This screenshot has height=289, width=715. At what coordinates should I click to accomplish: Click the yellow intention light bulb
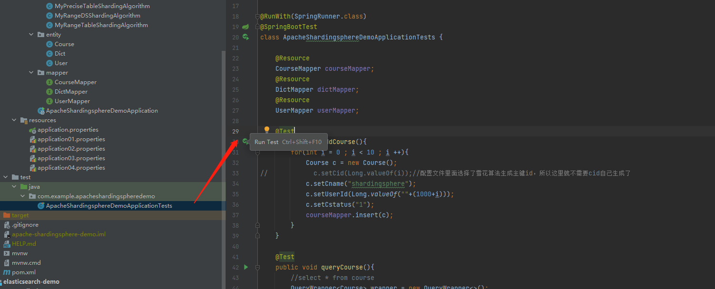point(267,130)
